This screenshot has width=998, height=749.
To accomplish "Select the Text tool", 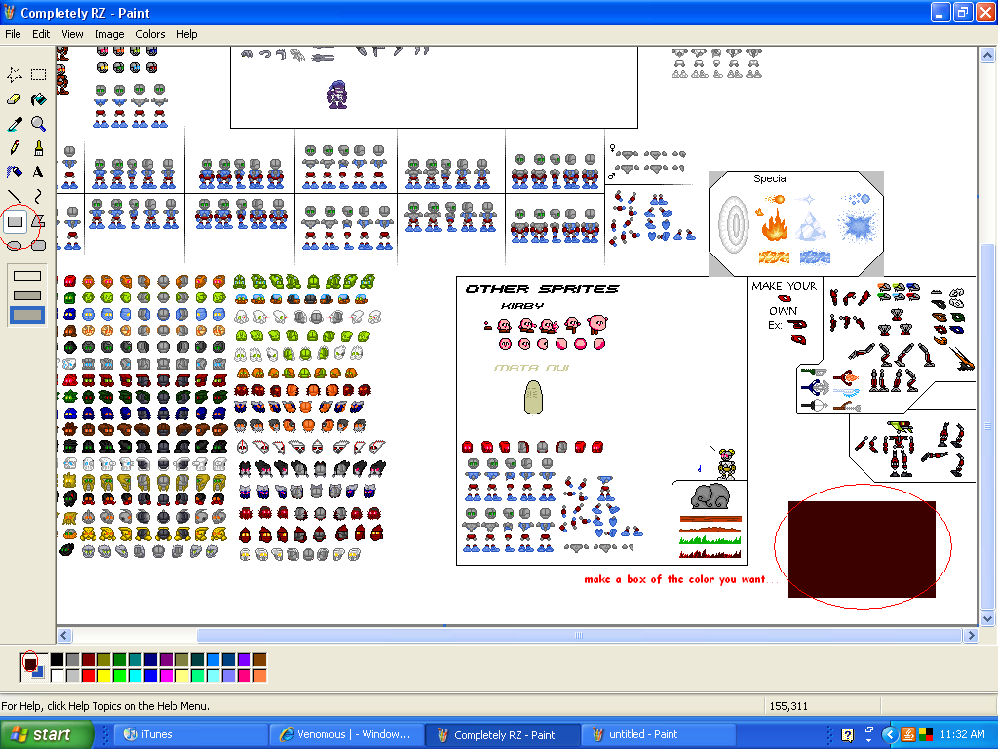I will point(38,172).
